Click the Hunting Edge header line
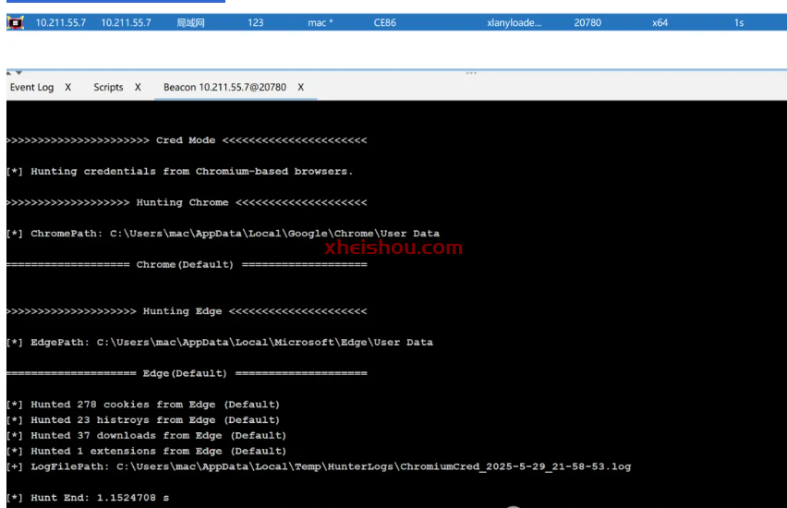This screenshot has height=508, width=787. coord(187,312)
